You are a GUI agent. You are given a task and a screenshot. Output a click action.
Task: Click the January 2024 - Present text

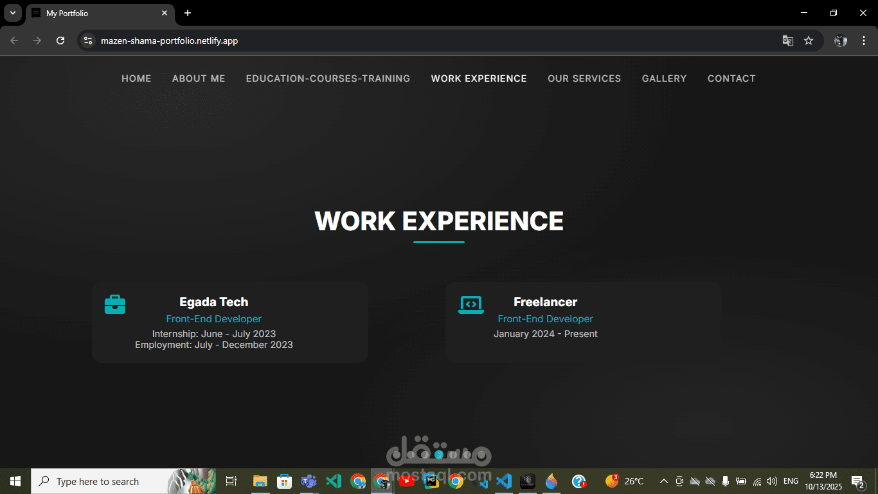click(546, 334)
